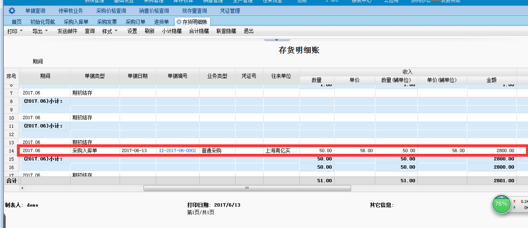Click the green 76% floating indicator

pos(501,204)
